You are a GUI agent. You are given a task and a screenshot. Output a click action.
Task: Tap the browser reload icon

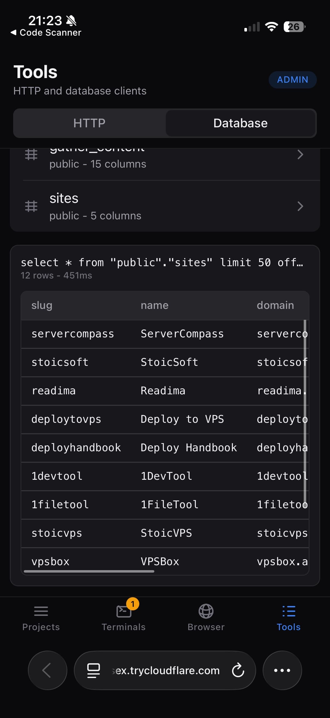(x=238, y=670)
